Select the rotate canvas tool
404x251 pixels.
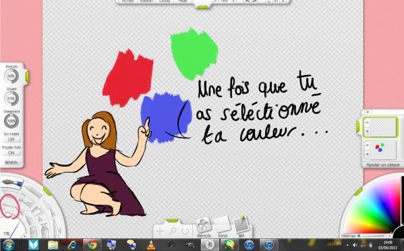(x=185, y=231)
